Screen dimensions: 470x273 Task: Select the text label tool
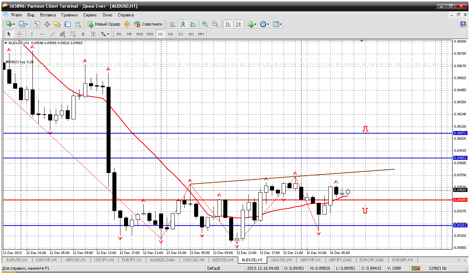coord(93,34)
